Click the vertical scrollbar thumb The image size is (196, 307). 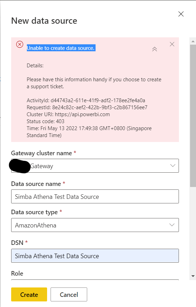click(x=193, y=116)
